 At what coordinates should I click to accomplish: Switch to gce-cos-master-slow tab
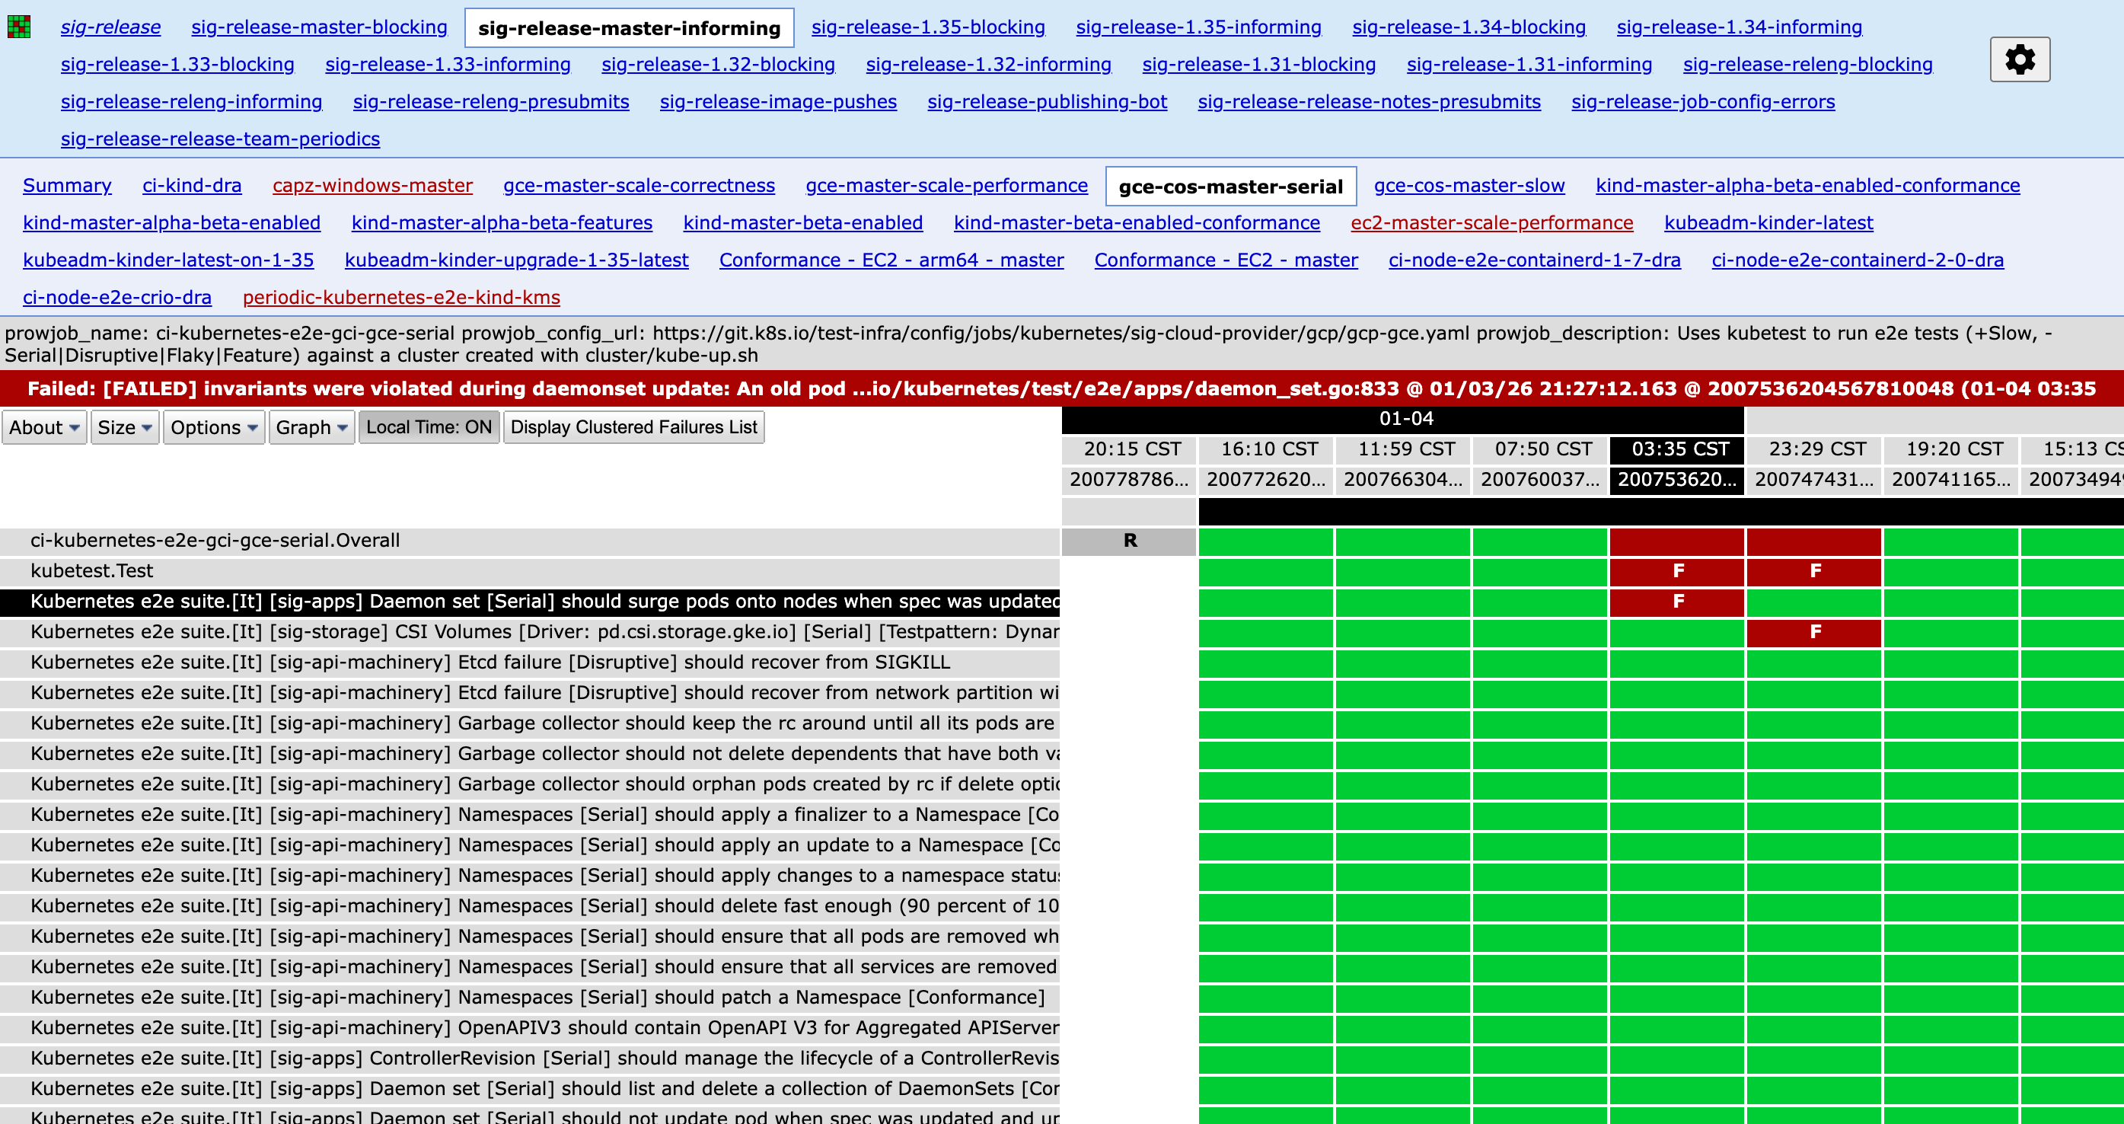pos(1469,186)
